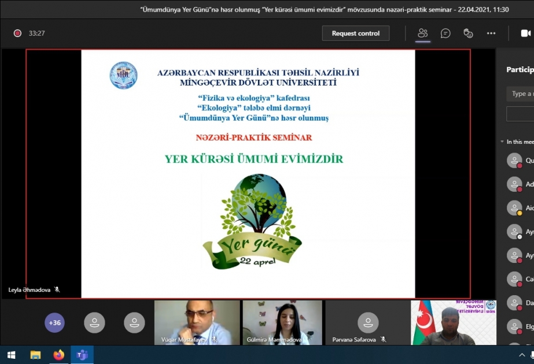534x364 pixels.
Task: Select Vüqar Mustafayev's video tile
Action: [x=197, y=322]
